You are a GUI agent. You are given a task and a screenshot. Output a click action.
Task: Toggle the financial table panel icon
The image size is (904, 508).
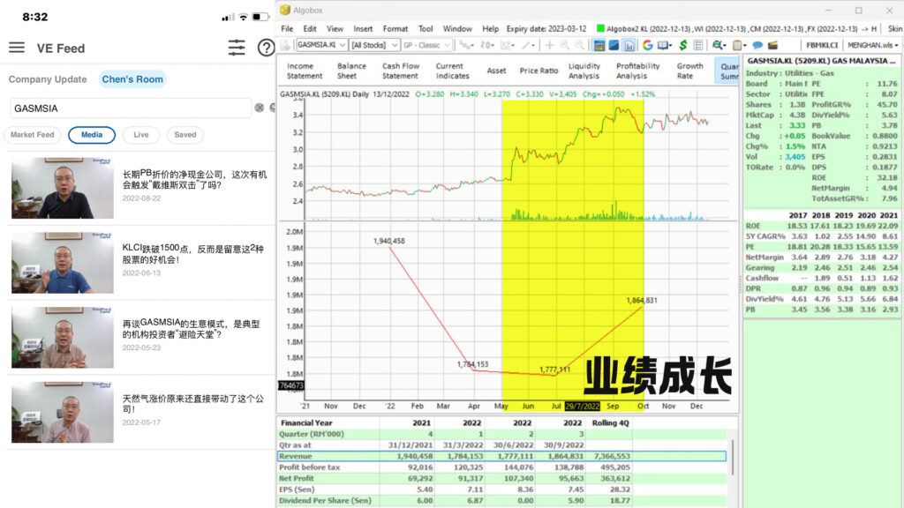point(599,45)
